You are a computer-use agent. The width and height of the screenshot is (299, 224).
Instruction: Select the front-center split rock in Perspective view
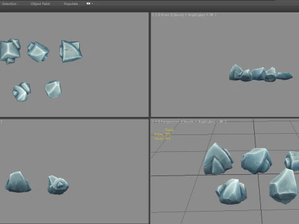click(231, 192)
